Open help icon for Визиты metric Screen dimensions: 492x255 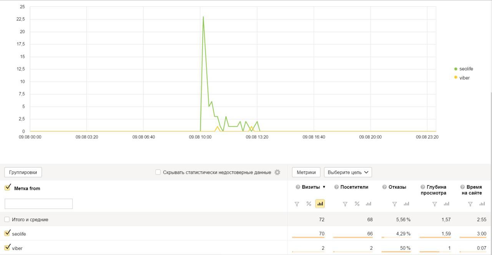(x=298, y=187)
